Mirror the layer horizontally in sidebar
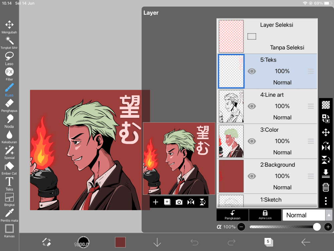 326,146
